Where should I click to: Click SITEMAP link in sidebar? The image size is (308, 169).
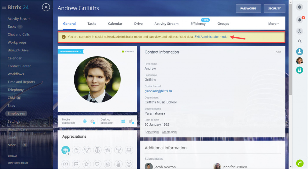(12, 156)
